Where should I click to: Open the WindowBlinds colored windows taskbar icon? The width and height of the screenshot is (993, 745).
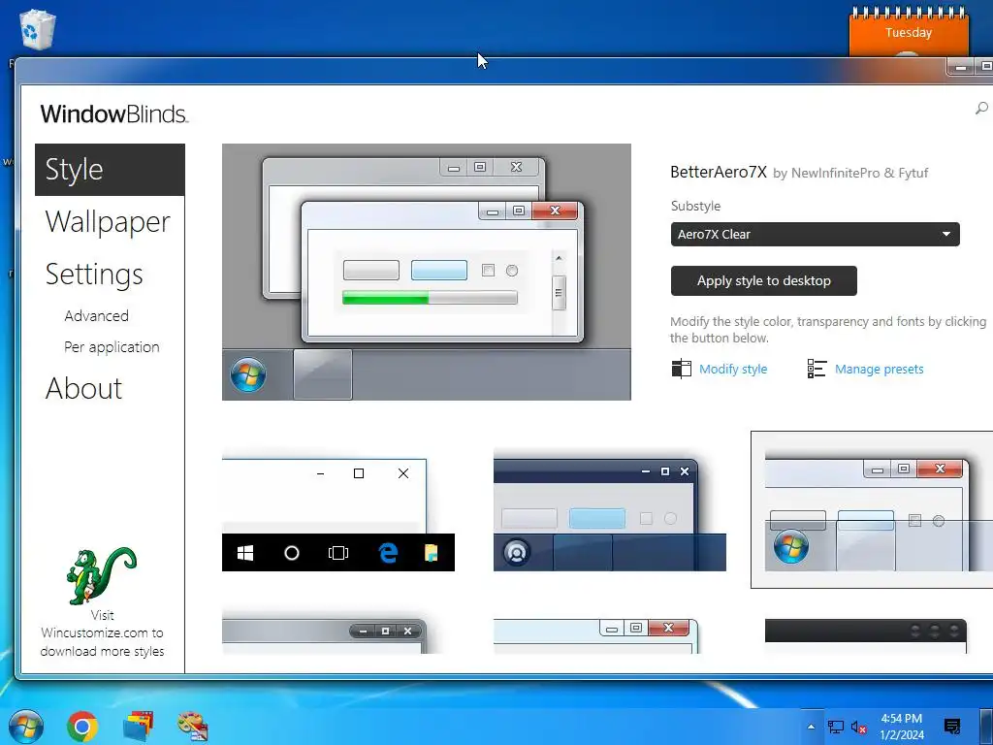pos(138,727)
